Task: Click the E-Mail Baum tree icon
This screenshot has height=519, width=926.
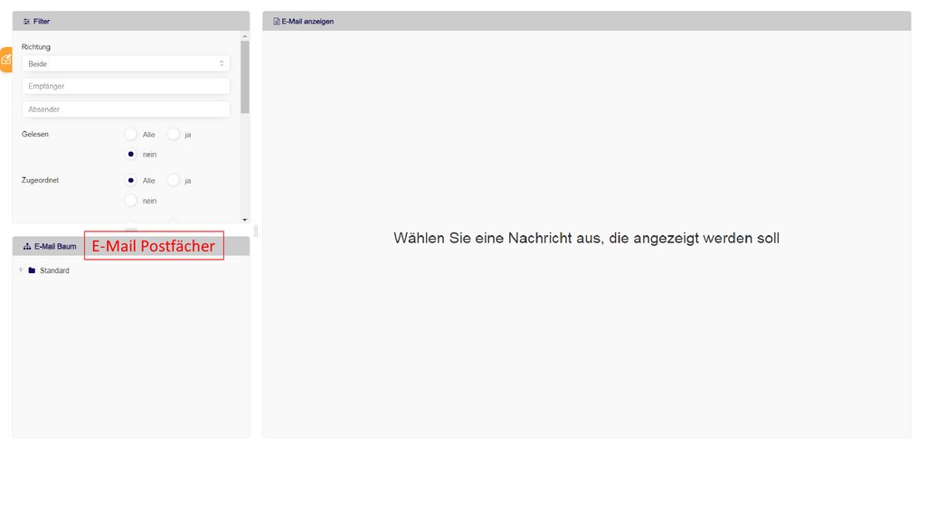Action: (27, 246)
